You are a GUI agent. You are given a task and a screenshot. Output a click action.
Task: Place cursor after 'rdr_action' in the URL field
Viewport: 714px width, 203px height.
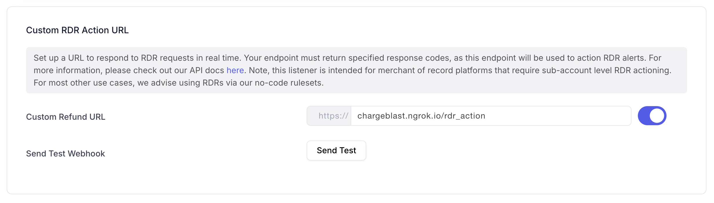point(486,116)
